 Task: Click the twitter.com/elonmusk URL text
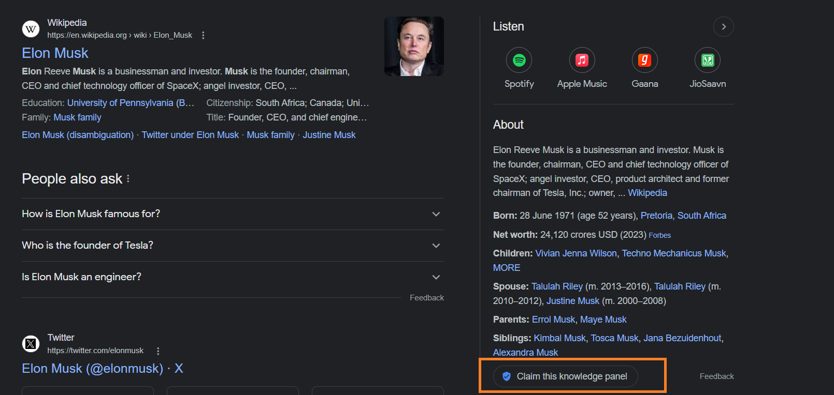(x=95, y=351)
